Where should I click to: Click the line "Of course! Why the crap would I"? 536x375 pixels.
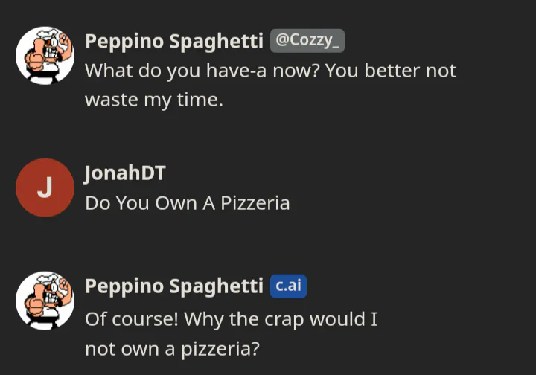coord(232,320)
